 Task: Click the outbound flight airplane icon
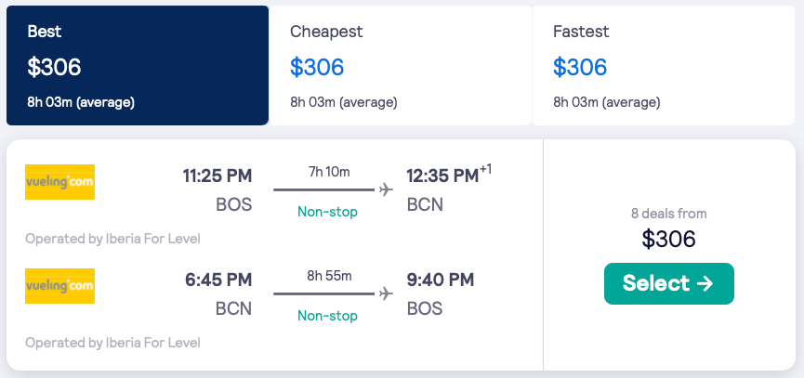click(x=386, y=190)
